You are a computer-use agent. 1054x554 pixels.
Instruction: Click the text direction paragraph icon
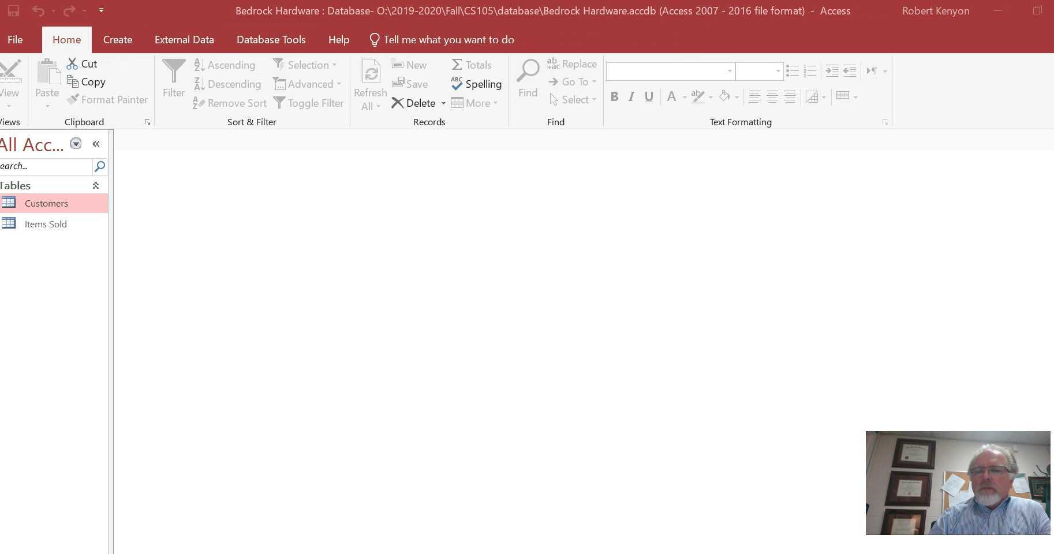point(872,71)
